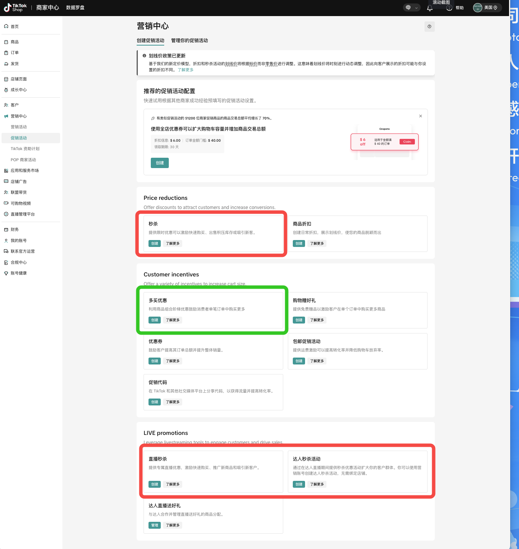Go to 首页 in the sidebar
The height and width of the screenshot is (549, 519).
click(x=15, y=26)
